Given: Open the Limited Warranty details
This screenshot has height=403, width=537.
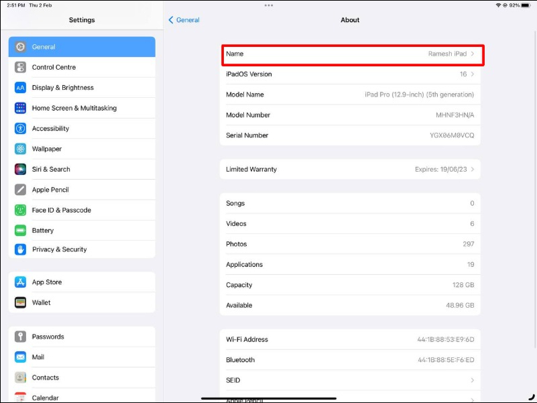Looking at the screenshot, I should coord(349,169).
